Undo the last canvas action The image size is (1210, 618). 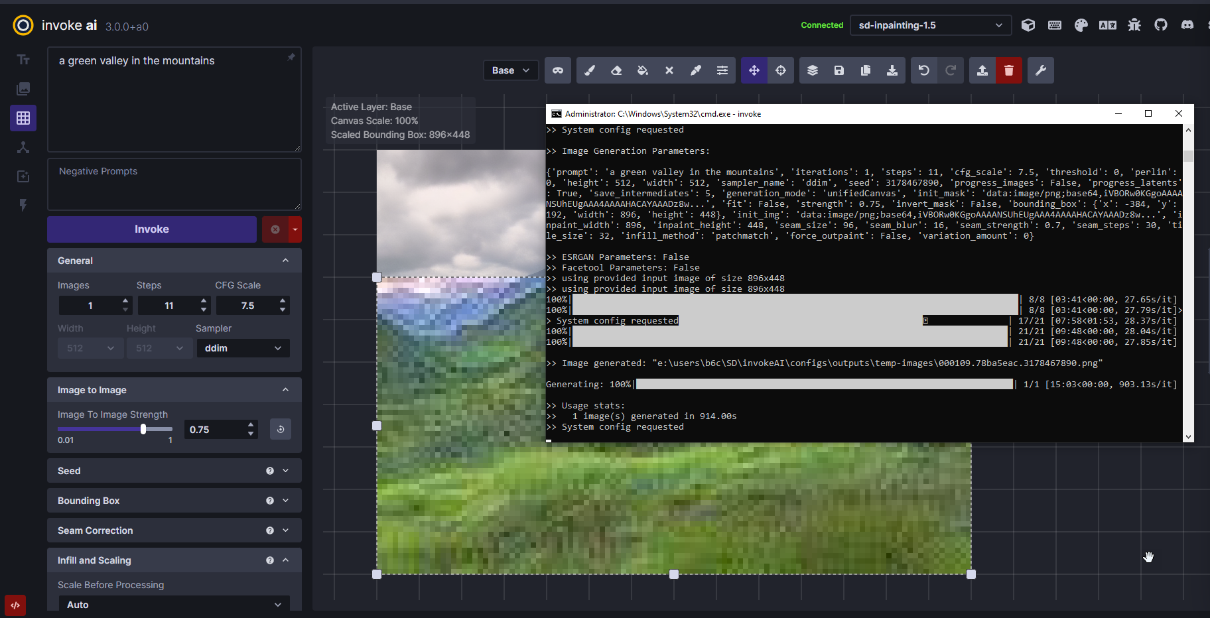pyautogui.click(x=923, y=70)
